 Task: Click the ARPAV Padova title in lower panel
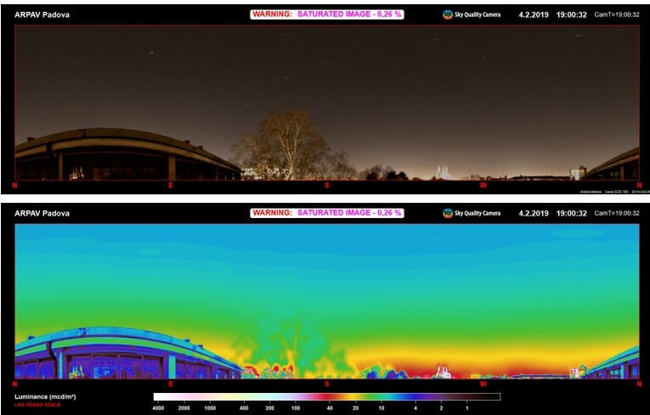[x=42, y=214]
